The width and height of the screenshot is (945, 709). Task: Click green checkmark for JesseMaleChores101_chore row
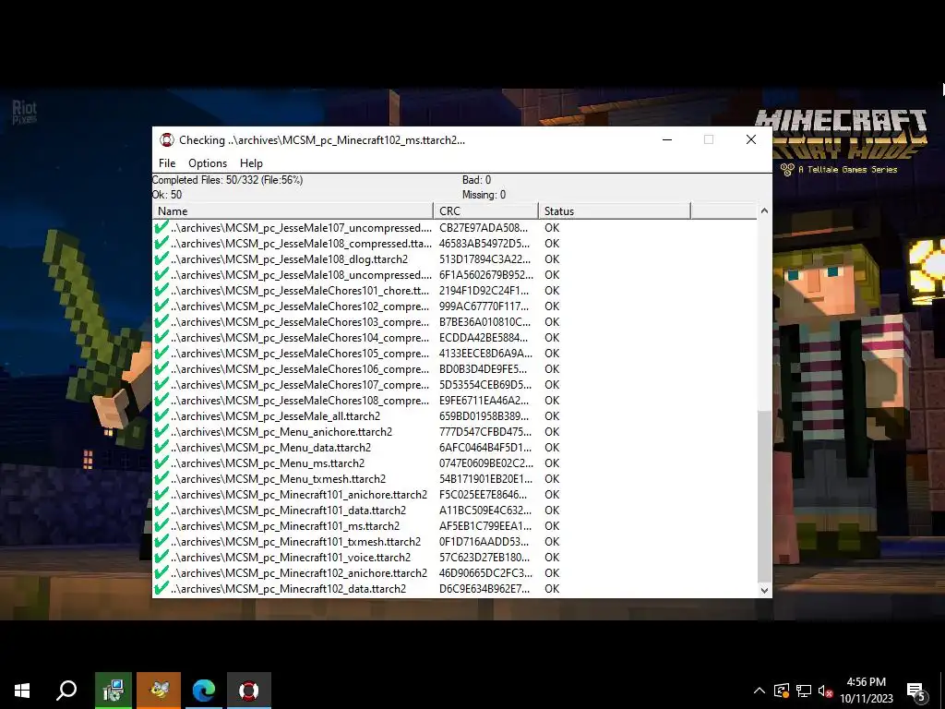[x=161, y=290]
